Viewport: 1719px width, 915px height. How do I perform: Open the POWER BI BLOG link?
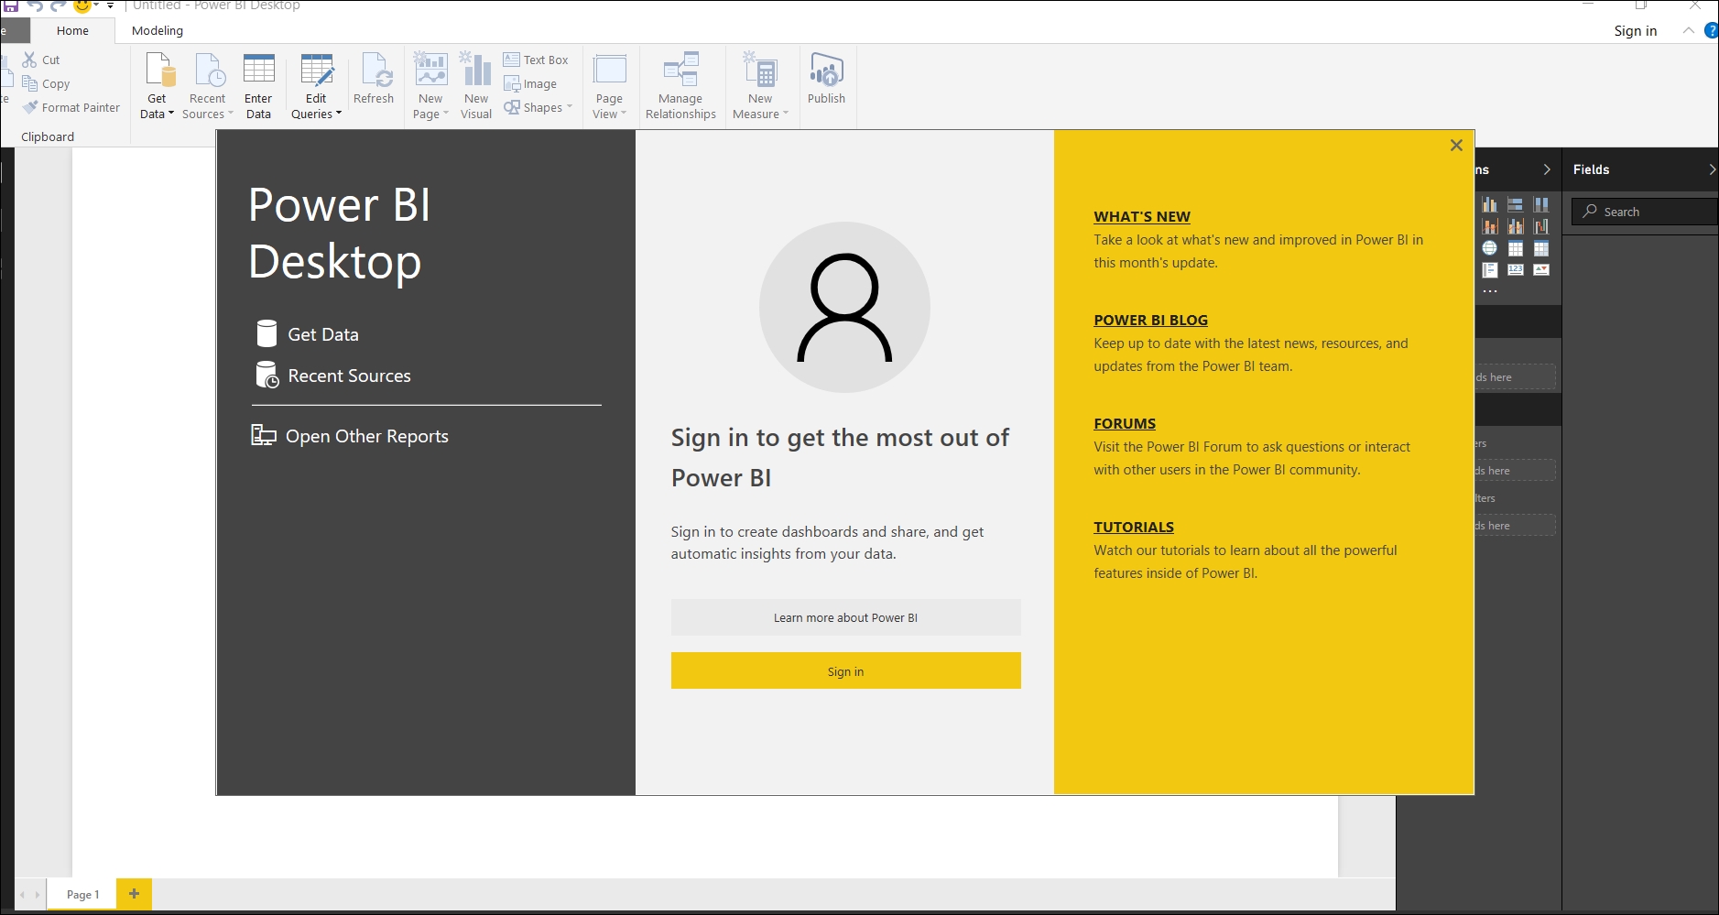click(1150, 321)
